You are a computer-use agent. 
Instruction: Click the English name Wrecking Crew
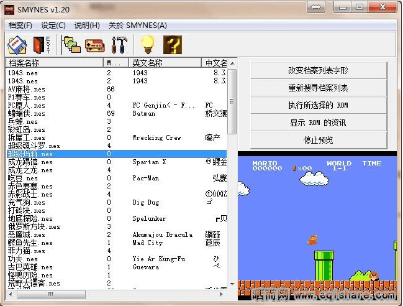[156, 137]
